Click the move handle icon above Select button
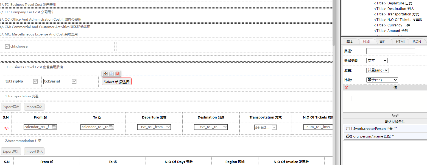This screenshot has height=165, width=427. point(105,74)
